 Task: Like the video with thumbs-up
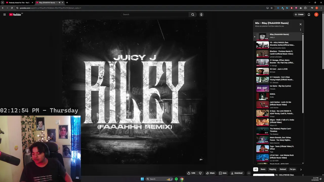(191, 173)
